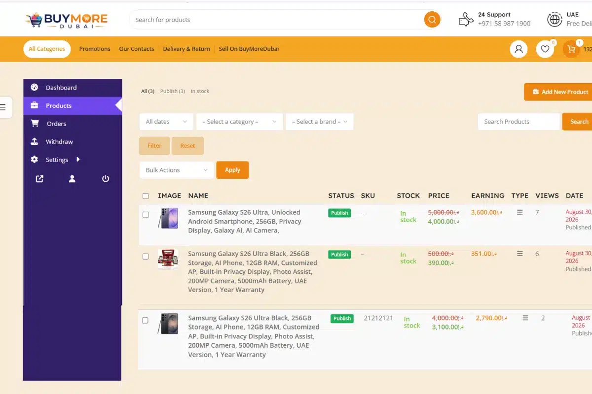Screen dimensions: 592x394
Task: Click the BuyMore Dubai logo
Action: pos(66,20)
